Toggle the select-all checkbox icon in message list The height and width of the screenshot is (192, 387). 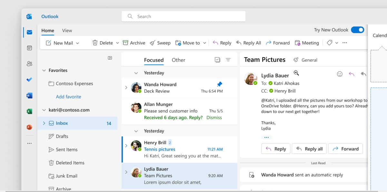[x=217, y=60]
